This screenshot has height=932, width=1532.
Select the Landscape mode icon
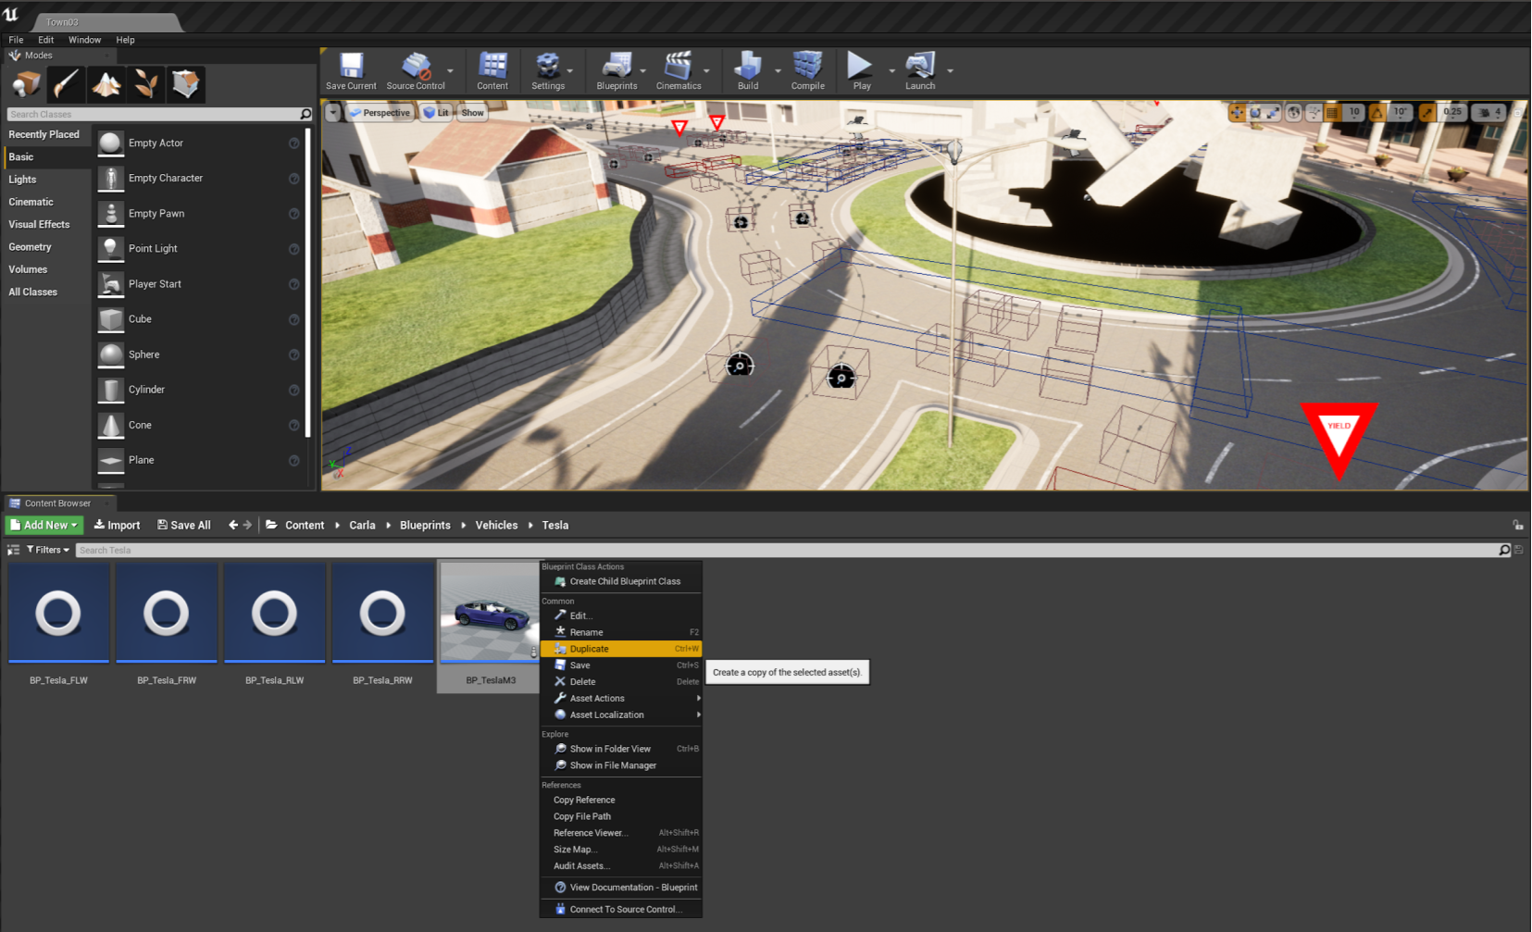(106, 84)
